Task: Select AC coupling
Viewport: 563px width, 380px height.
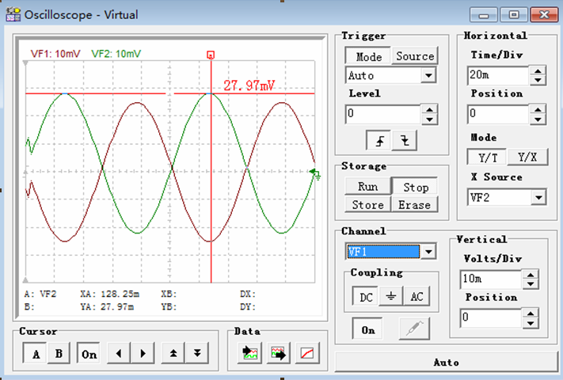Action: click(417, 296)
